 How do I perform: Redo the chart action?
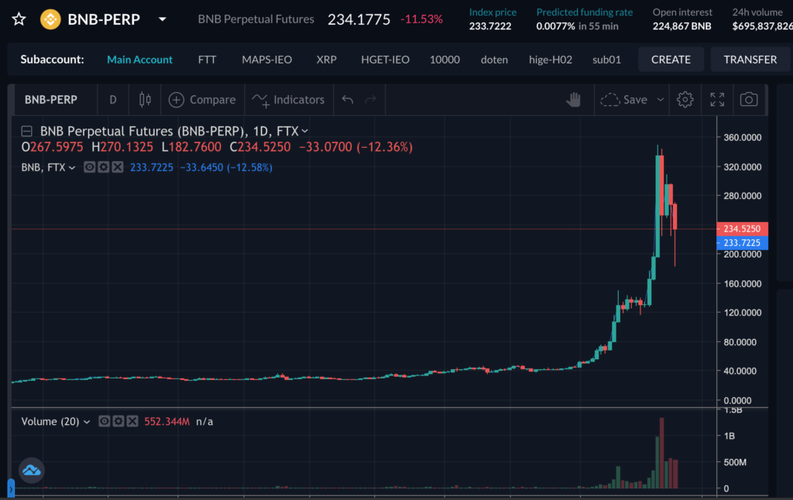pyautogui.click(x=371, y=100)
